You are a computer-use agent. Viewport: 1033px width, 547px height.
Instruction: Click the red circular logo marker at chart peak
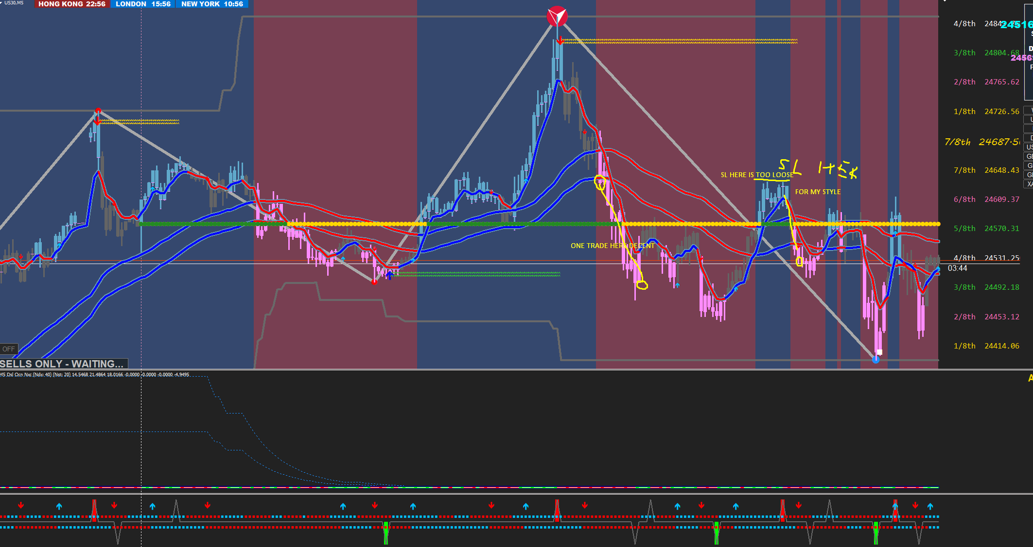coord(557,17)
